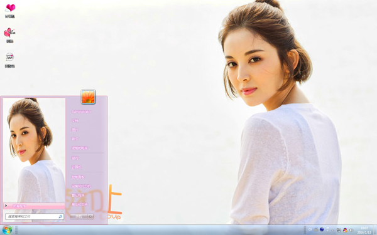Open the taskbar clock and date
This screenshot has width=377, height=235.
(364, 230)
